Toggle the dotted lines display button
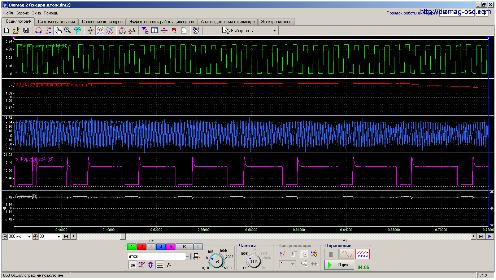 coord(160,265)
